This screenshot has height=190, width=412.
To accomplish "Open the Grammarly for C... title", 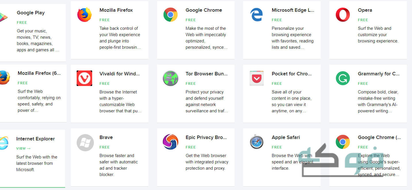I will pyautogui.click(x=378, y=74).
